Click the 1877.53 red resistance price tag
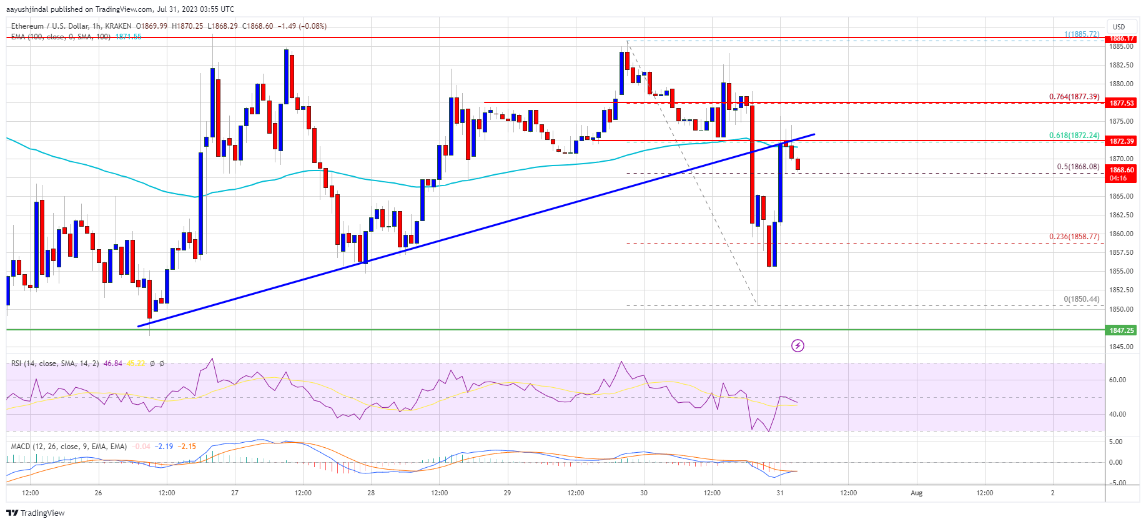This screenshot has width=1146, height=524. (x=1121, y=103)
